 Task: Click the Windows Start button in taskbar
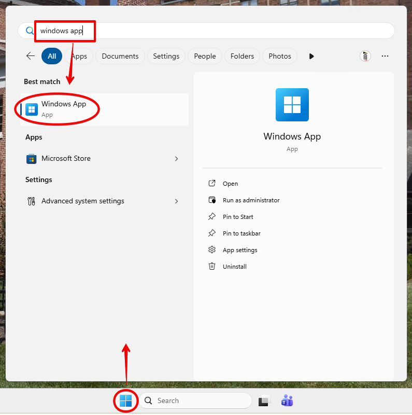click(125, 400)
